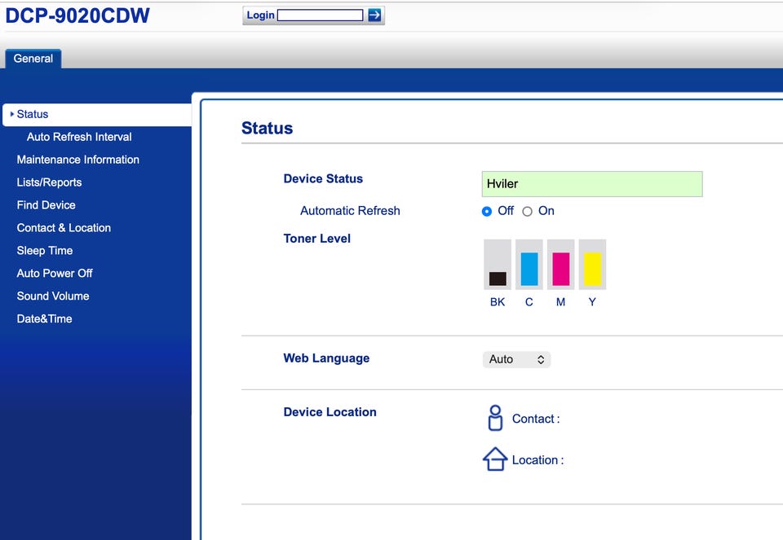The image size is (783, 540).
Task: Select the Off radio for Automatic Refresh
Action: click(x=487, y=212)
